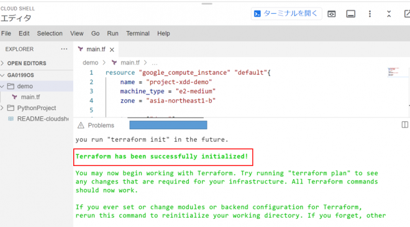Screen dimensions: 410x227
Task: Select the demo folder row
Action: coord(37,86)
